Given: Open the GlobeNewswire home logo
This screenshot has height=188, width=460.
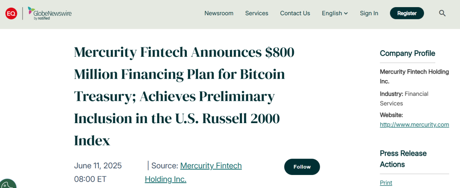Looking at the screenshot, I should point(49,13).
